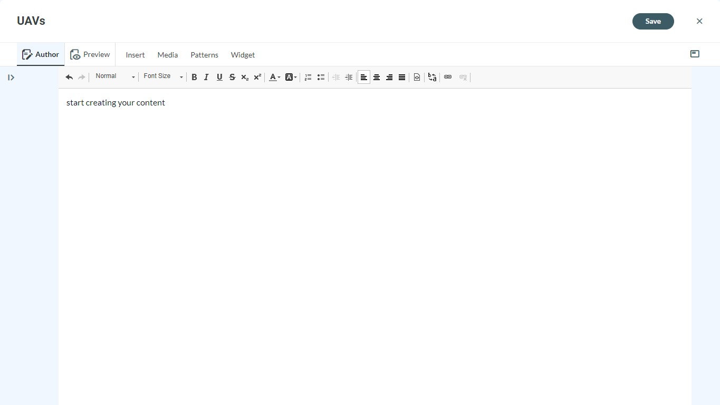Toggle subscript formatting
Screen dimensions: 720x405
click(x=245, y=77)
